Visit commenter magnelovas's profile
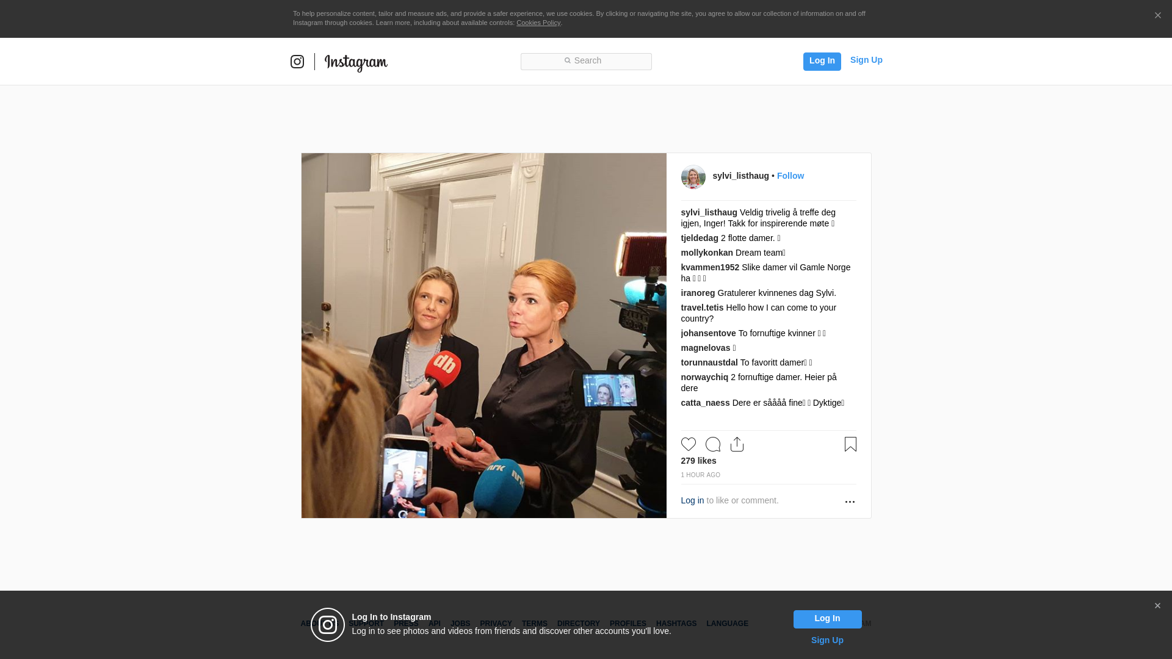 [x=705, y=348]
